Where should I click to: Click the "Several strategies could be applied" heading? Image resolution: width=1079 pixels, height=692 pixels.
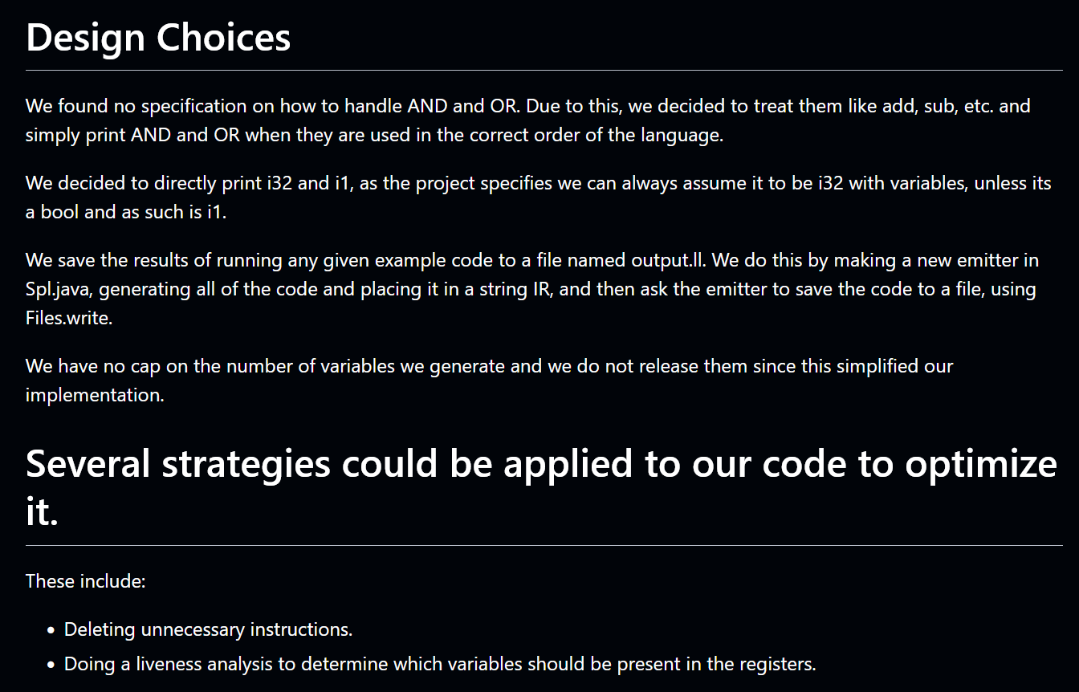541,465
